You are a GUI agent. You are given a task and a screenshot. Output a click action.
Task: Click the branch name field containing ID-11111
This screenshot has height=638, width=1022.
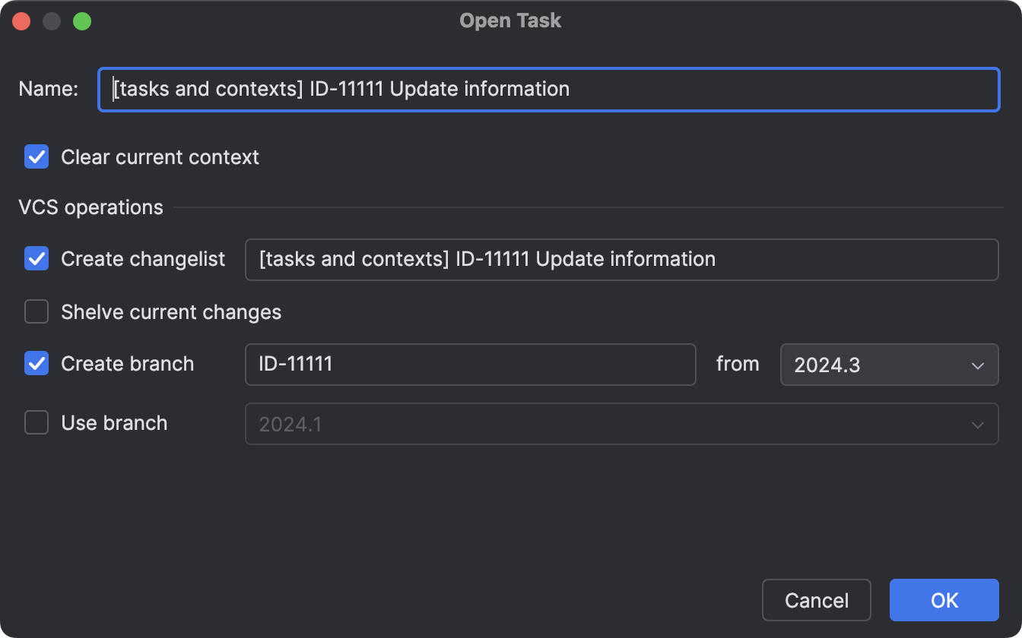click(x=469, y=365)
